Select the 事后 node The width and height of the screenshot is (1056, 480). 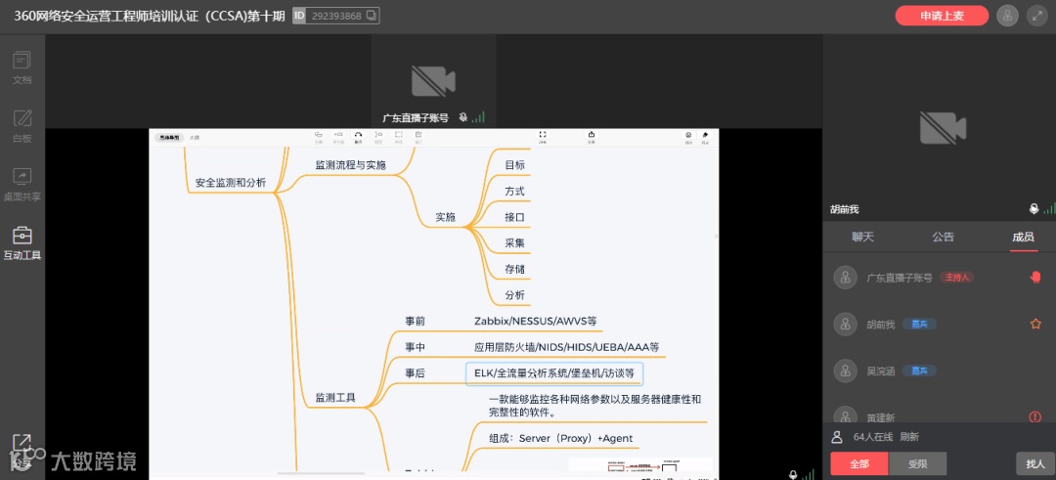(415, 373)
